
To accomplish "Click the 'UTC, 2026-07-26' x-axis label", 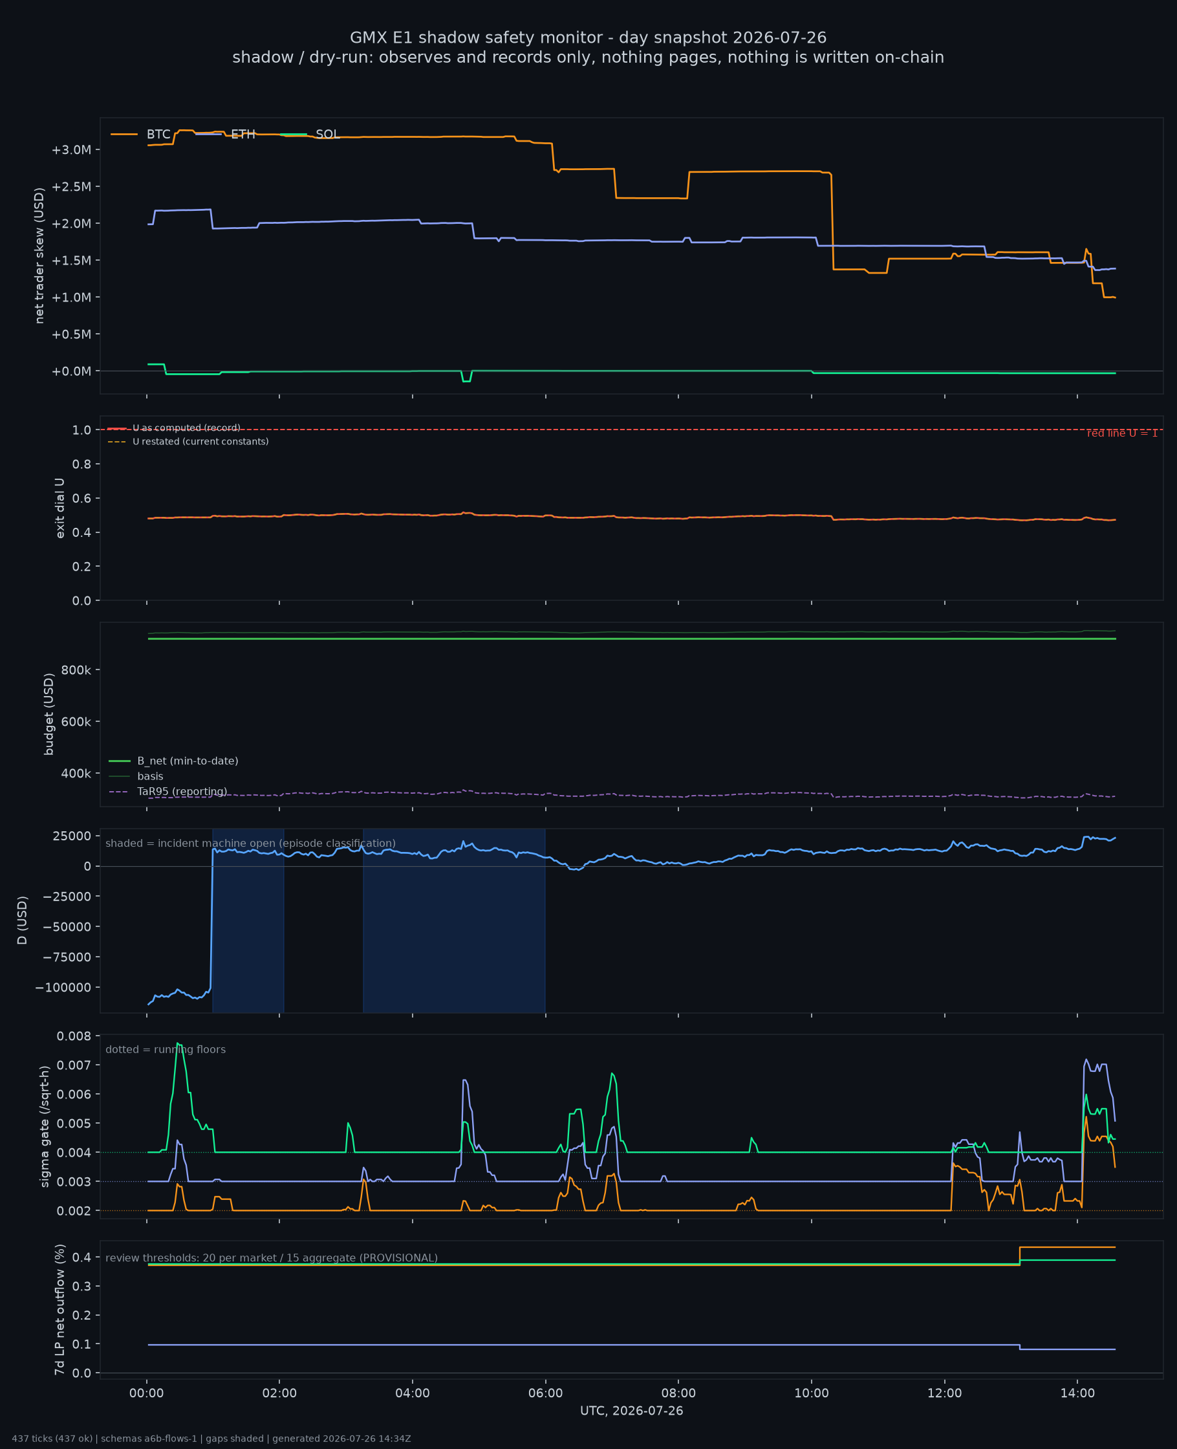I will (632, 1411).
